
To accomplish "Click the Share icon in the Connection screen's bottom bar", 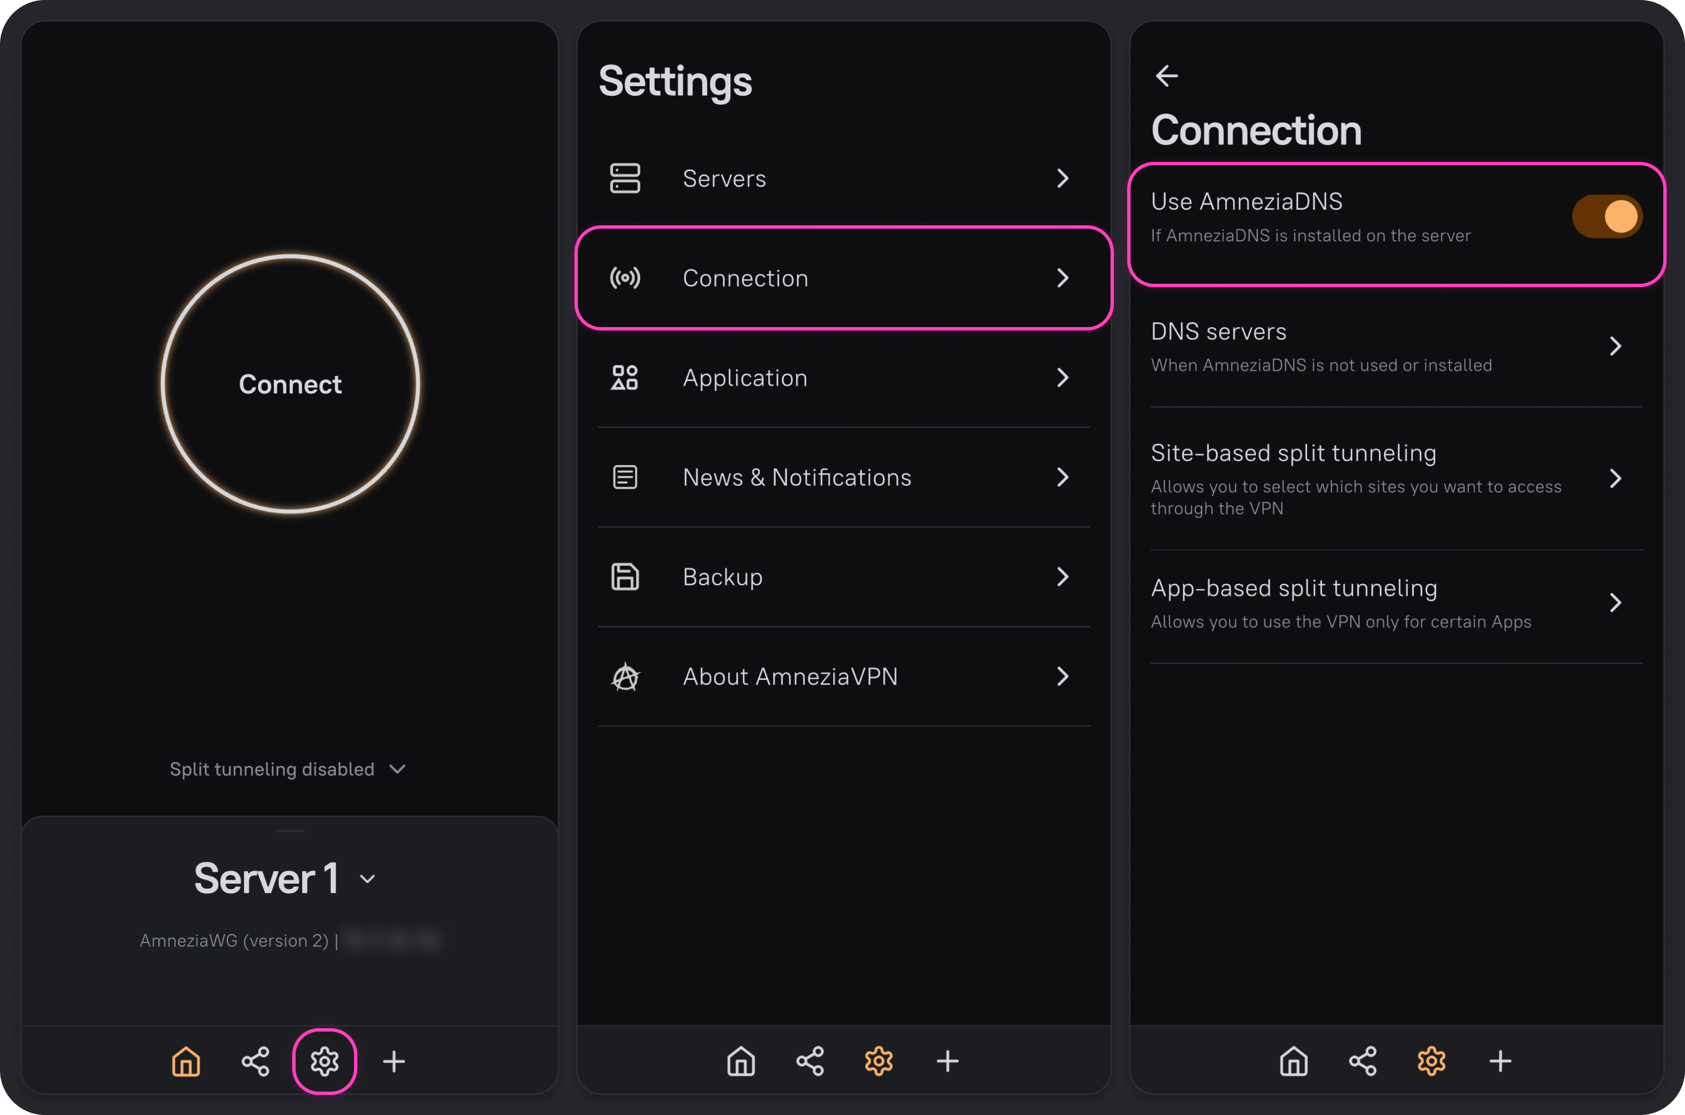I will point(1363,1062).
